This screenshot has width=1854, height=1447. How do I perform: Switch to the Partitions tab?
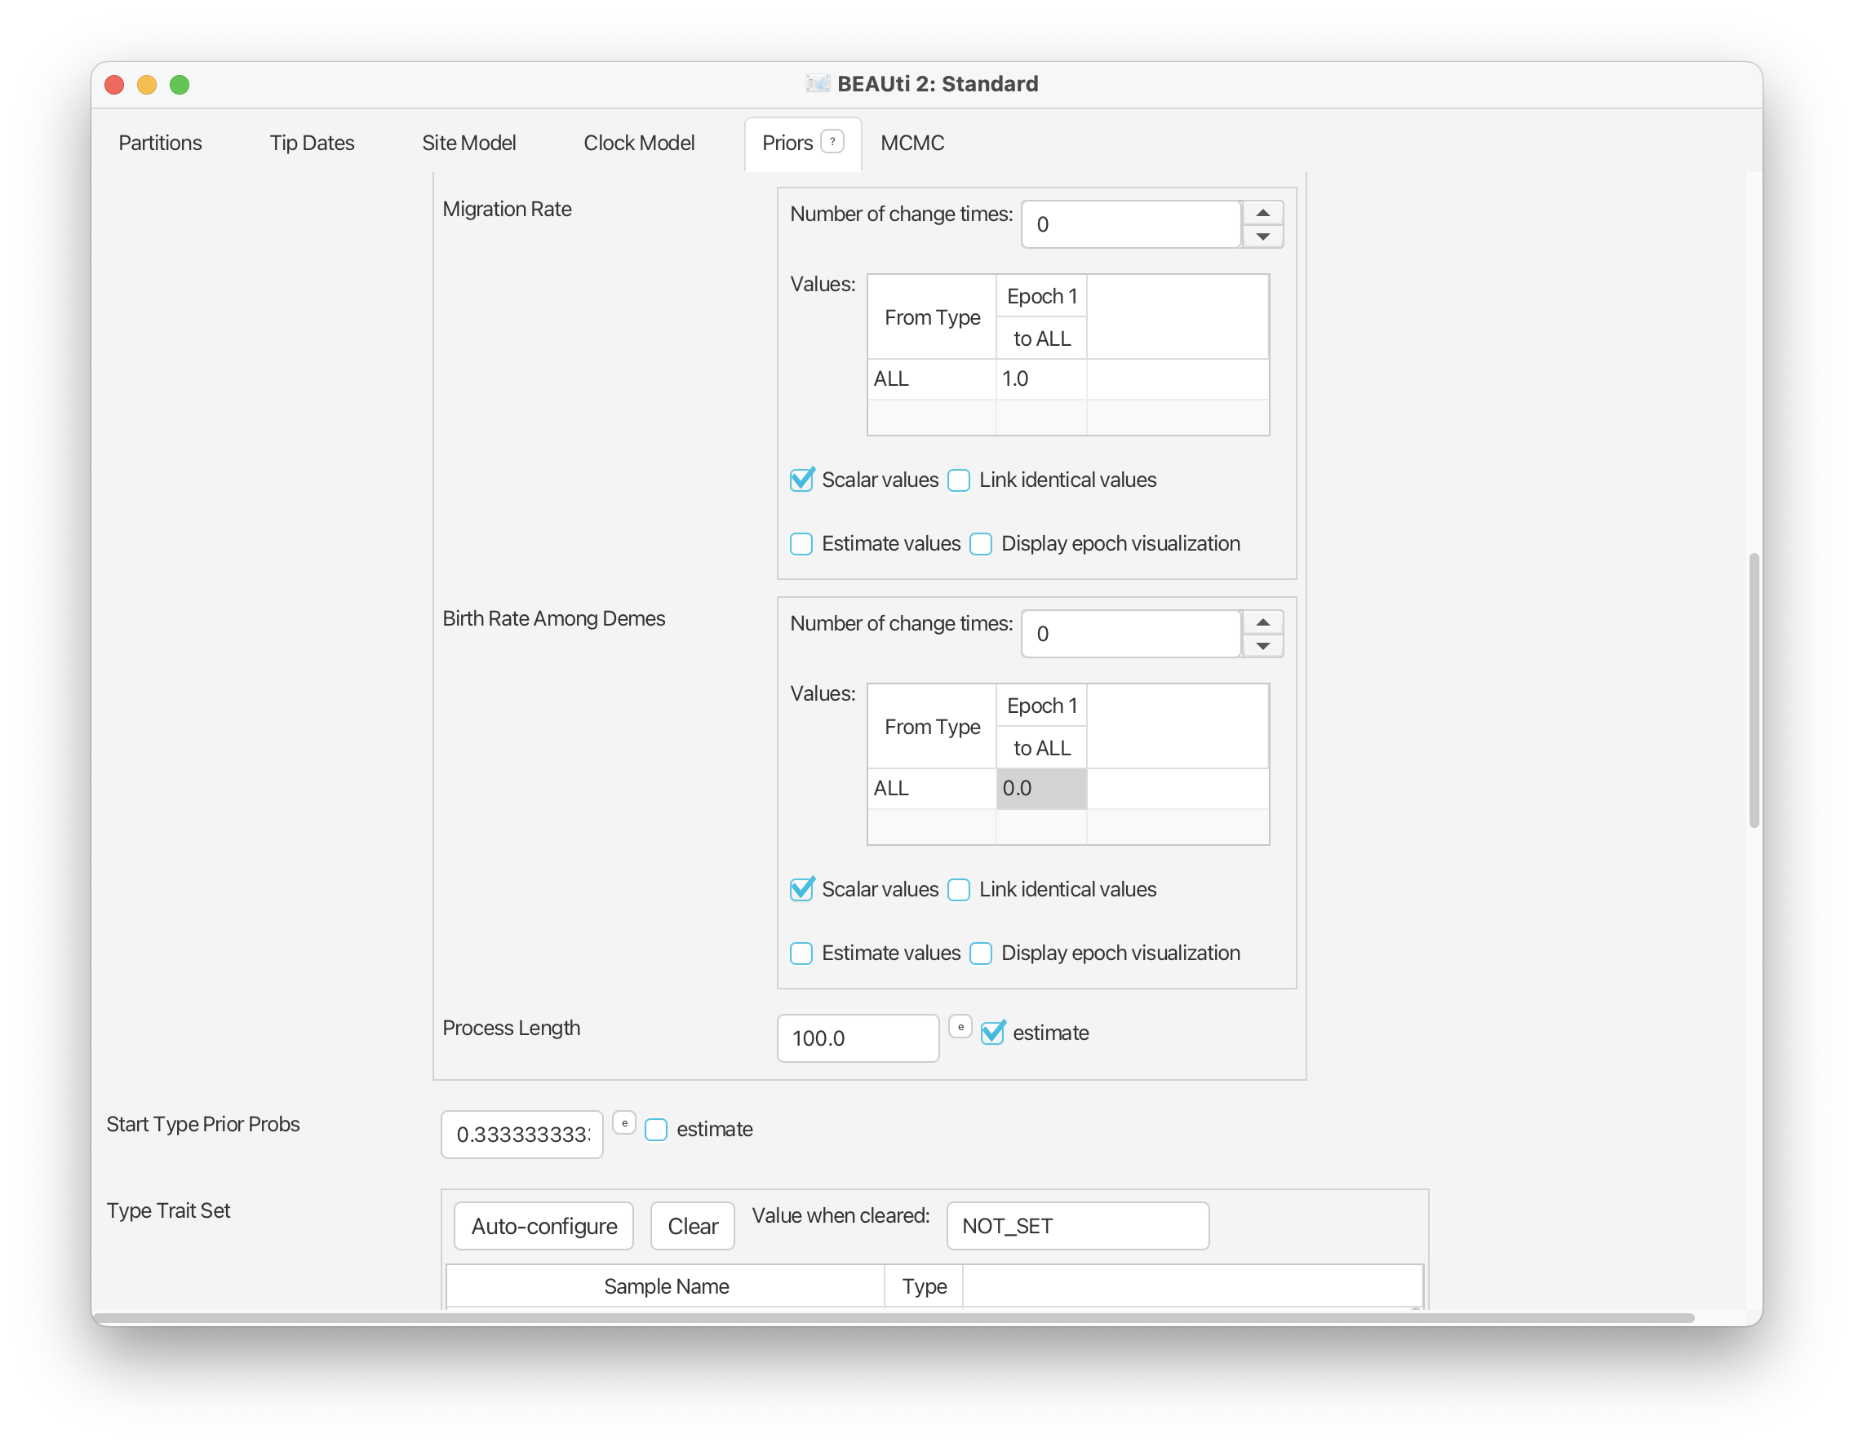coord(160,143)
